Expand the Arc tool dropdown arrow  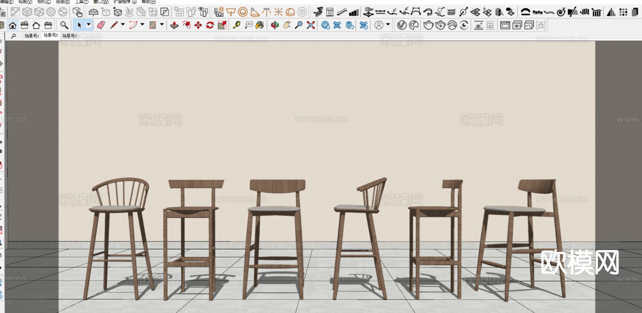coord(142,25)
